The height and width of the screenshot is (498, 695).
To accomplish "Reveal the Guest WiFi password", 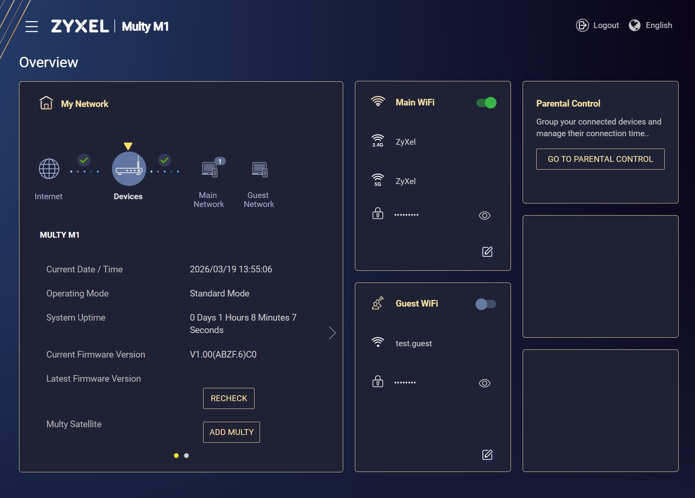I will [x=484, y=383].
